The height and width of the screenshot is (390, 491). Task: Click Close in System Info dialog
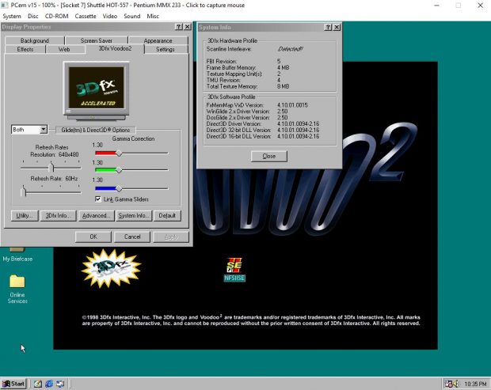click(x=269, y=156)
